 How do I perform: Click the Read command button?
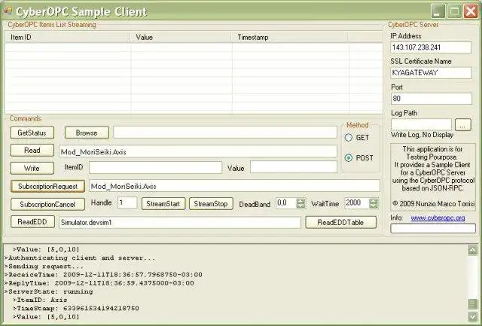click(x=32, y=151)
